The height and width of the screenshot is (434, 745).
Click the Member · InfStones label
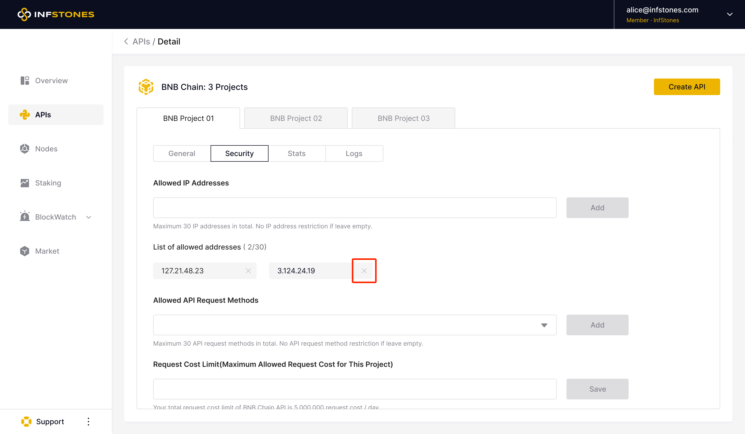[652, 20]
